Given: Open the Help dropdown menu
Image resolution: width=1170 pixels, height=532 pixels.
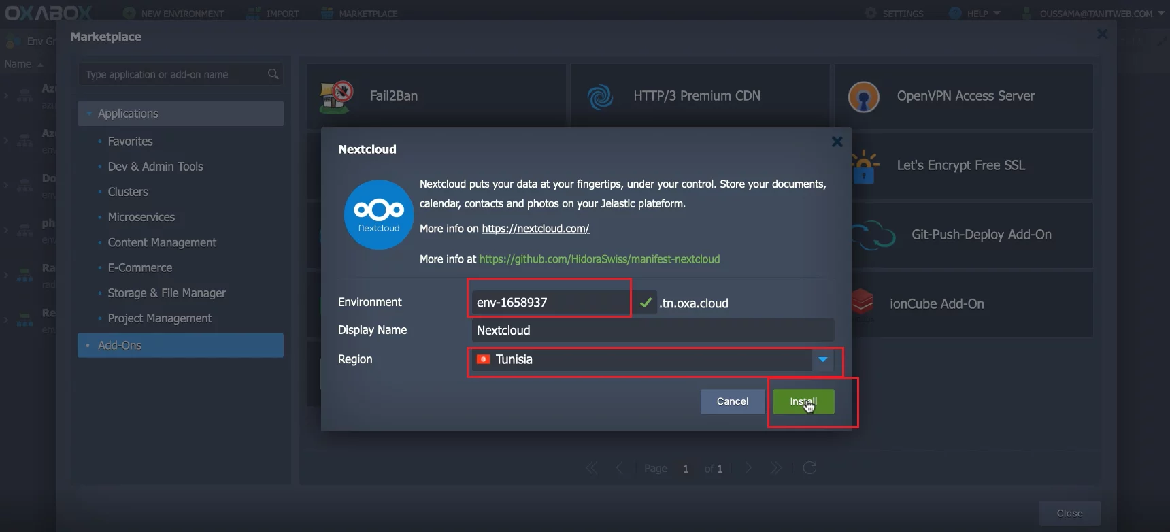Looking at the screenshot, I should [x=975, y=14].
